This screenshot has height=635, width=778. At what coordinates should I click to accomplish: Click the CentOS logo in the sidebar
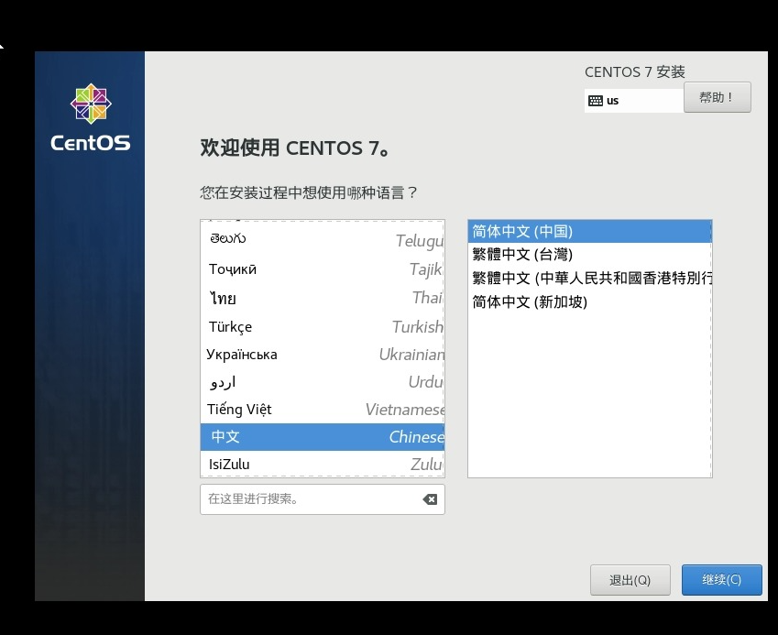click(x=91, y=117)
